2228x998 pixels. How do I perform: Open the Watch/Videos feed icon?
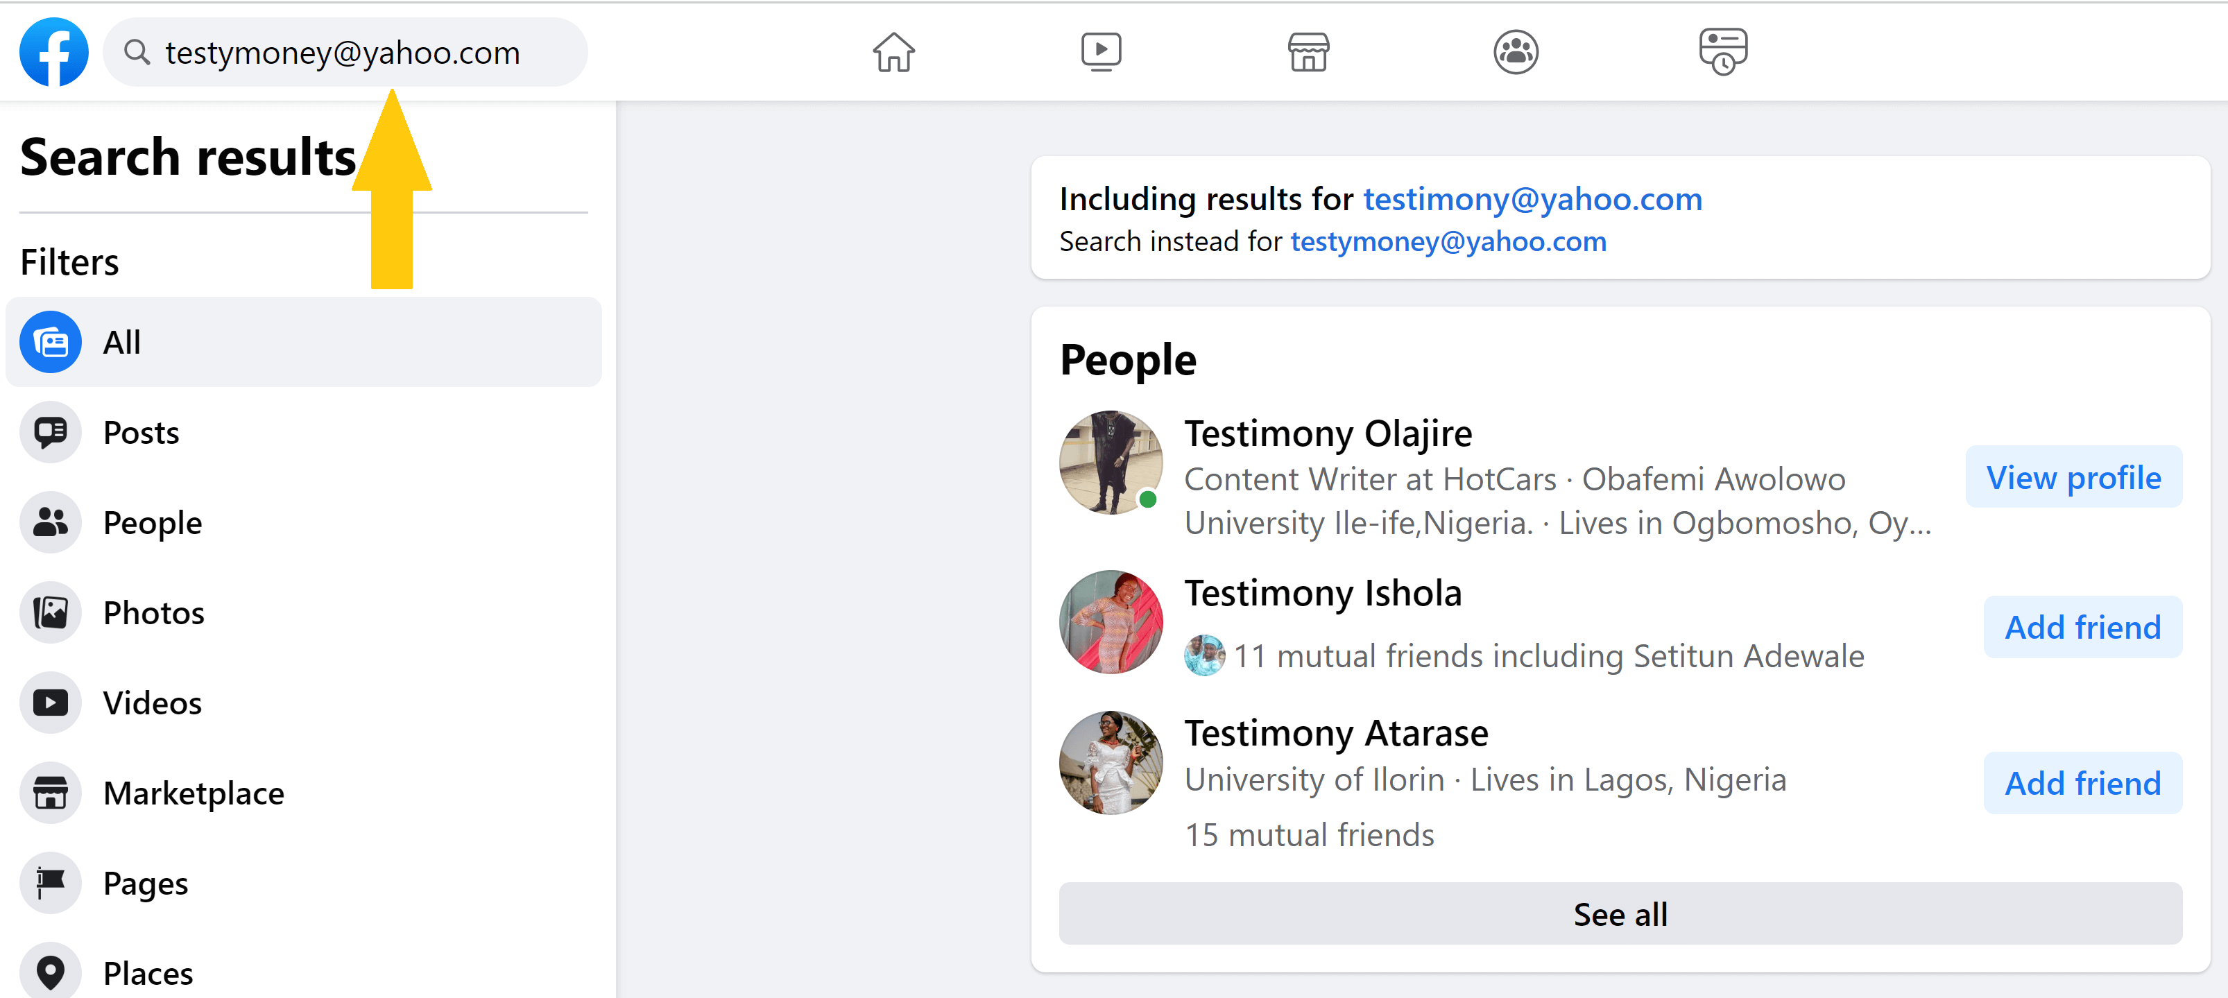coord(1100,54)
